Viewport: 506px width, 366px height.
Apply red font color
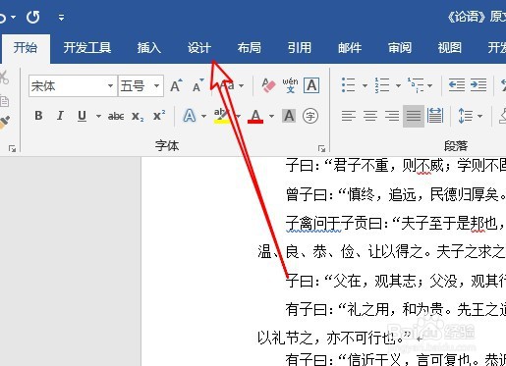255,116
